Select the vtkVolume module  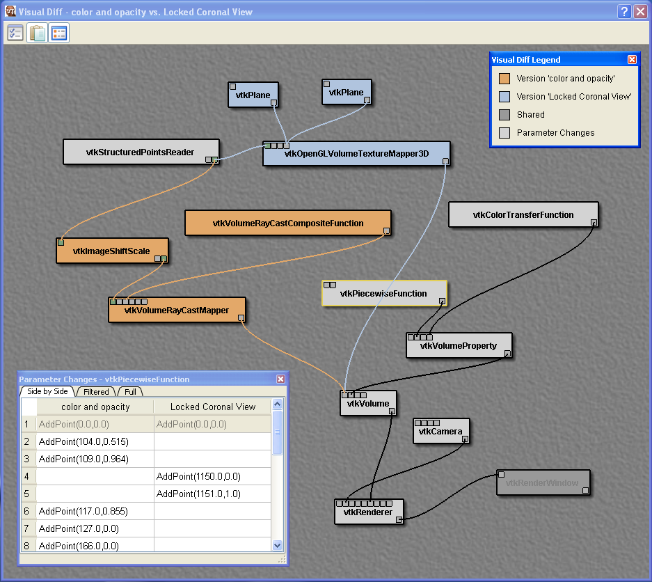tap(368, 403)
